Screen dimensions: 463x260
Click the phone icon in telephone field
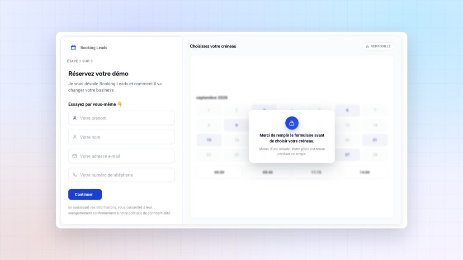click(75, 175)
